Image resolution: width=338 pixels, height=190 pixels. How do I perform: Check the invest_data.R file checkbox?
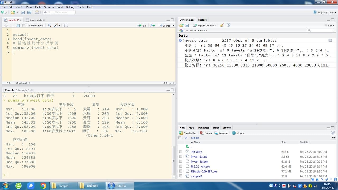tap(181, 156)
